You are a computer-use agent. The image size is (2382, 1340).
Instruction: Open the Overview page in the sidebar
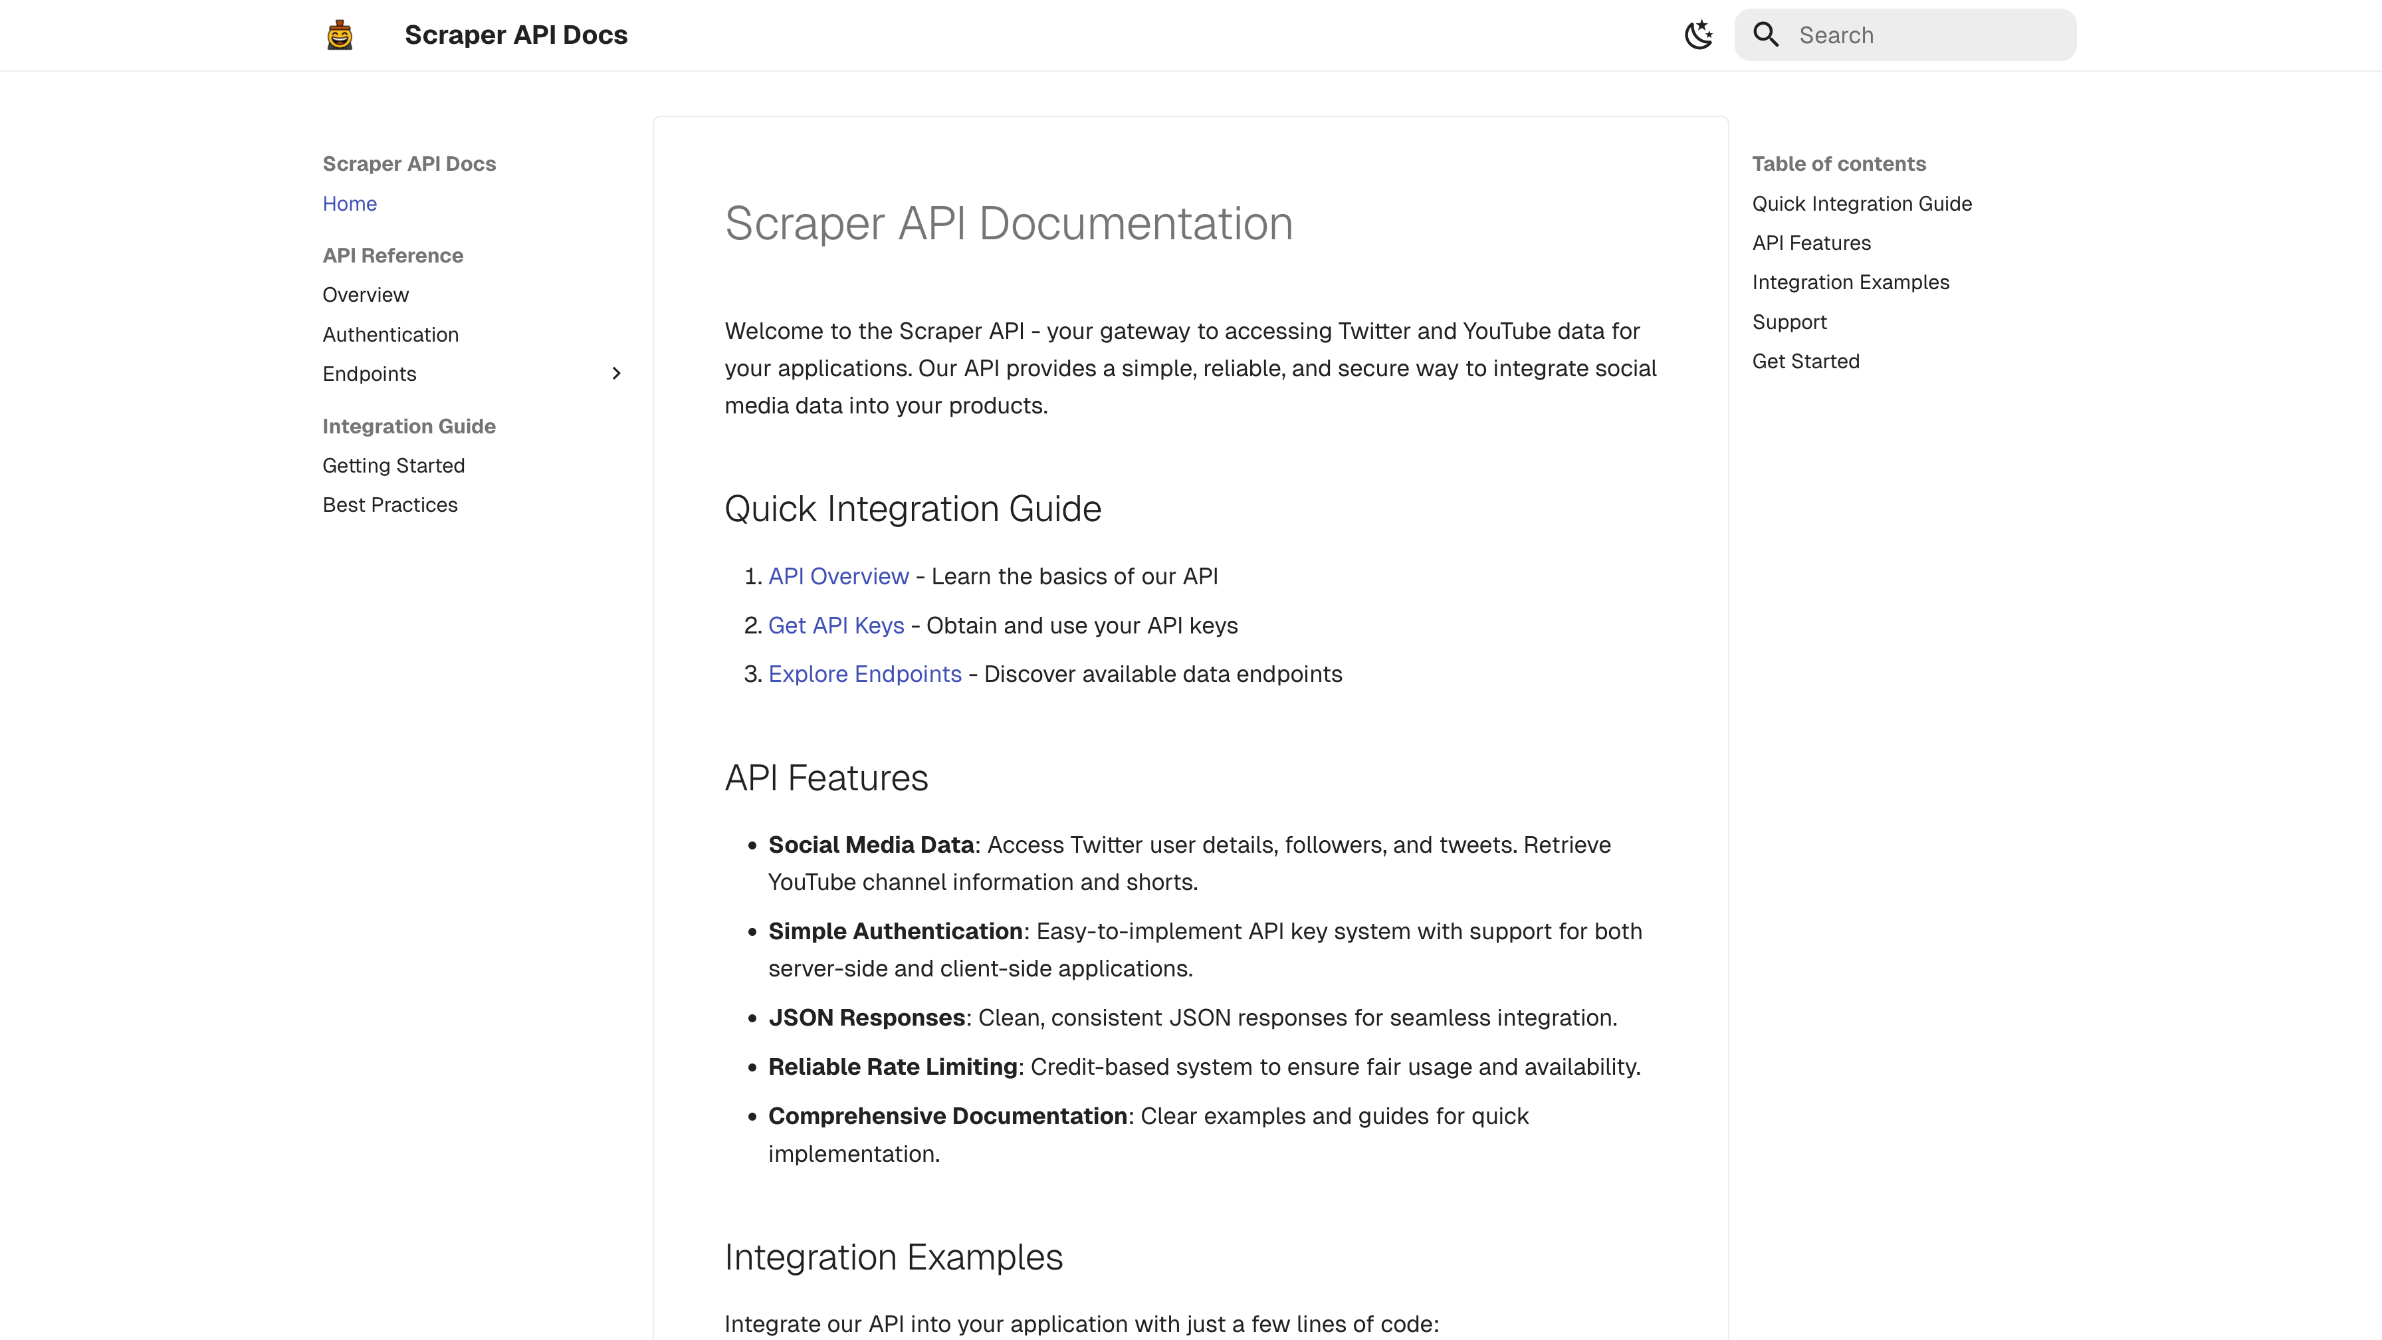(366, 295)
